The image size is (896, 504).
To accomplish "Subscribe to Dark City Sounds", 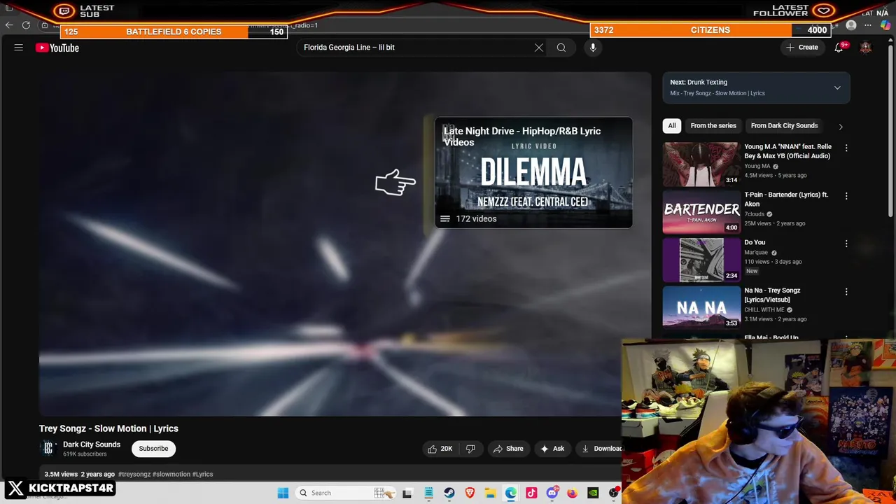I will 153,449.
